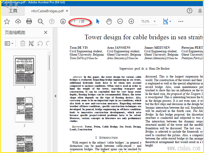204x153 pixels.
Task: Select page 2 thumbnail
Action: coord(24,109)
